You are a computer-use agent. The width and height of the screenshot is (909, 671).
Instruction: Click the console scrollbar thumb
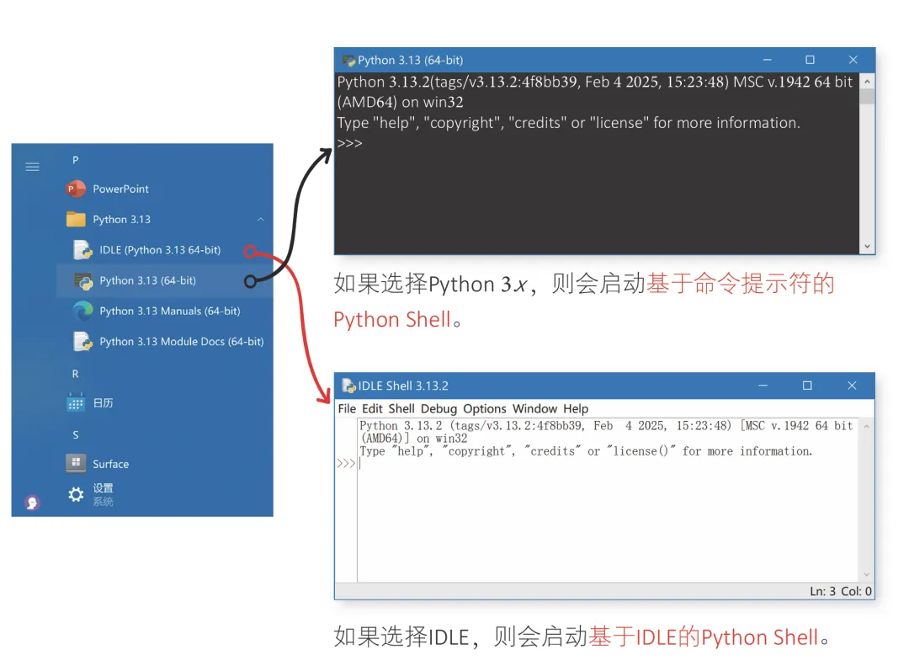867,96
